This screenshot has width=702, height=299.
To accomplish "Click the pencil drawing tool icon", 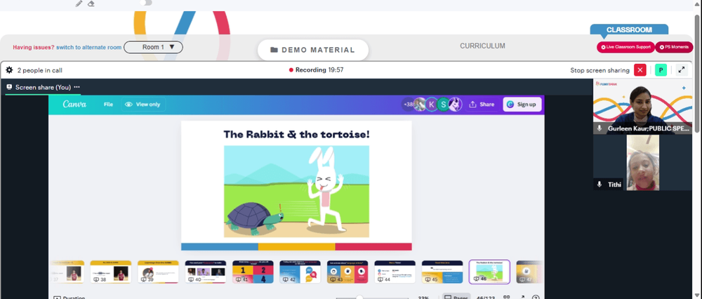I will pyautogui.click(x=79, y=4).
